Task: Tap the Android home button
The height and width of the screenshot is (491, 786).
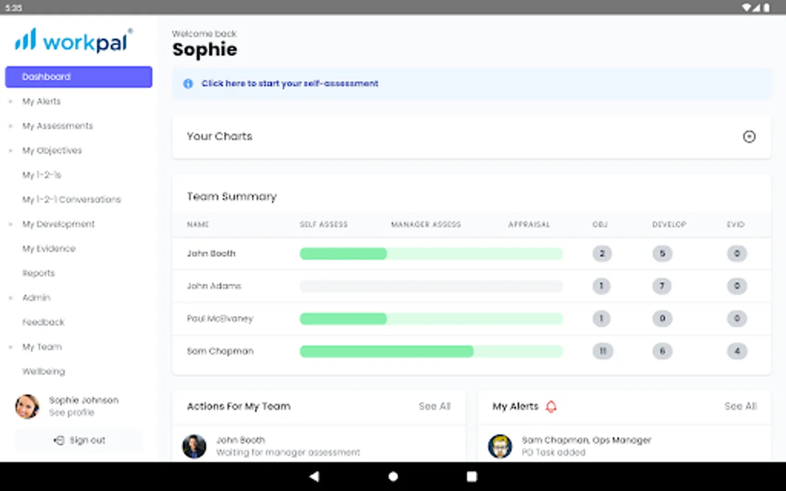Action: (x=393, y=476)
